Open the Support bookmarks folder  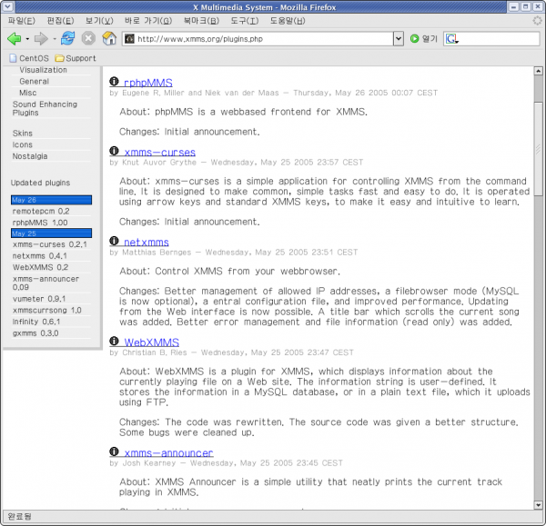[x=76, y=58]
